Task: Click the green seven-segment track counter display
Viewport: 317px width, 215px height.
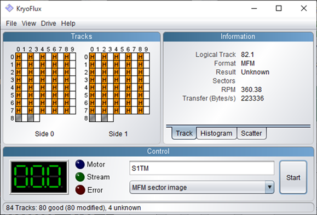Action: coord(39,177)
